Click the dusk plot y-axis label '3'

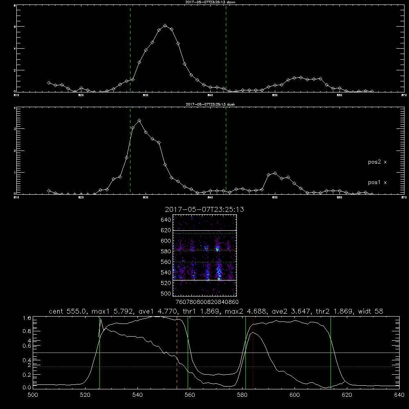coord(15,129)
